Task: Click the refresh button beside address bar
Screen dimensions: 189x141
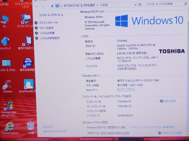Action: tap(140, 5)
